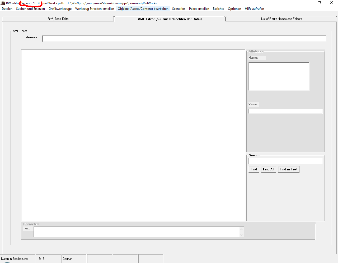This screenshot has height=263, width=338.
Task: Click the German language status entry
Action: point(68,259)
